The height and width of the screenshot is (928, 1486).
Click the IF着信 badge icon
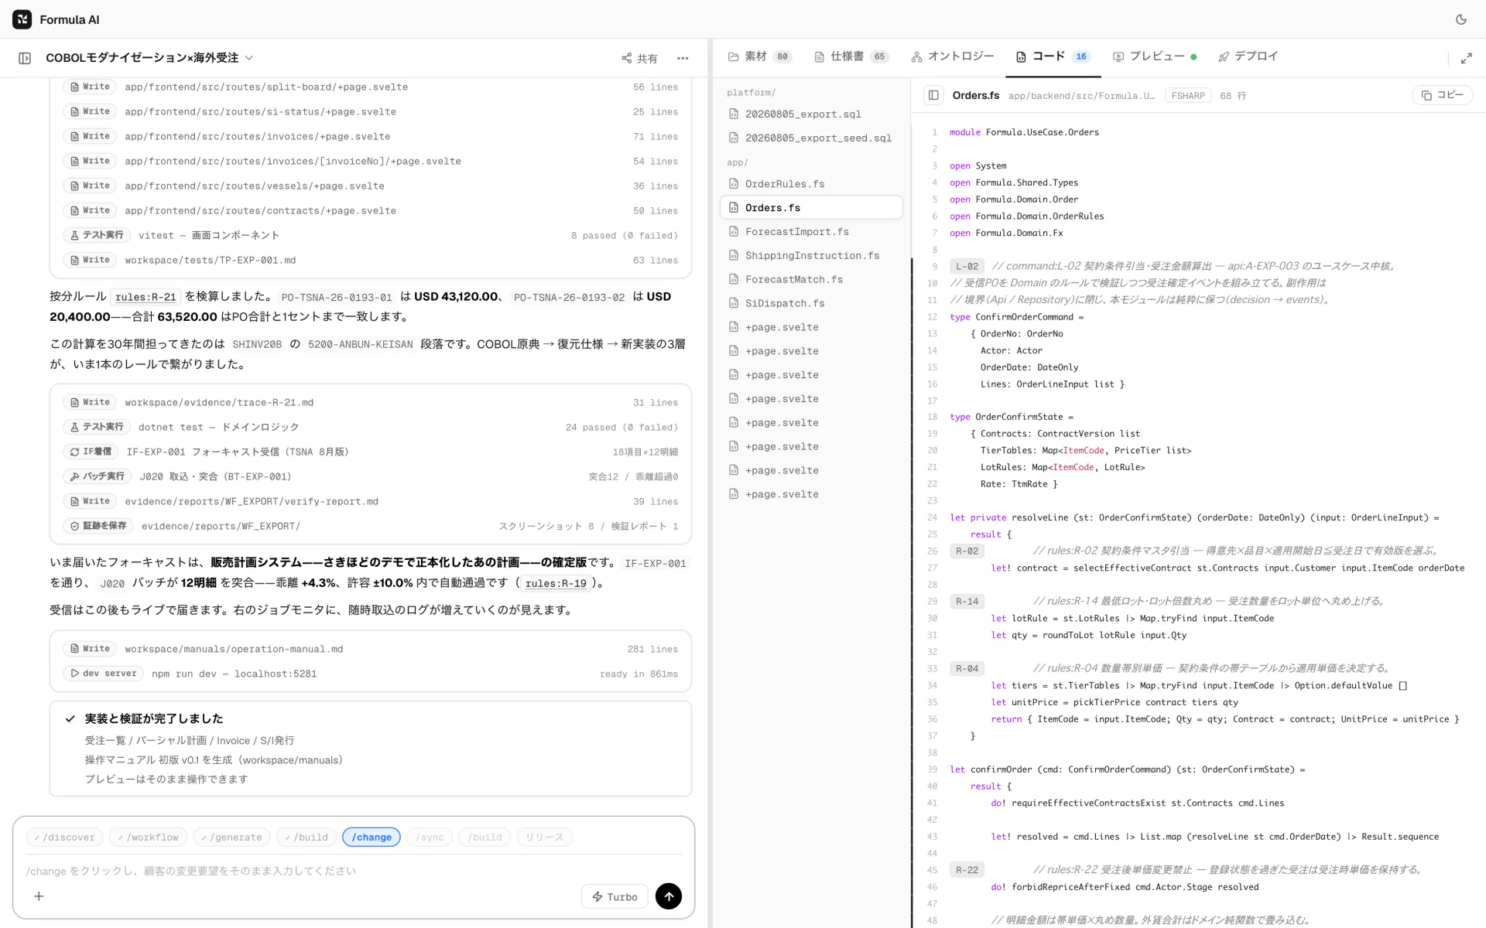click(91, 452)
